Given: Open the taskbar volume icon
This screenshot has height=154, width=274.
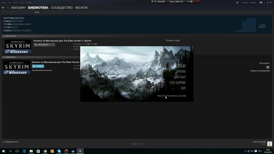Looking at the screenshot, I should 252,151.
